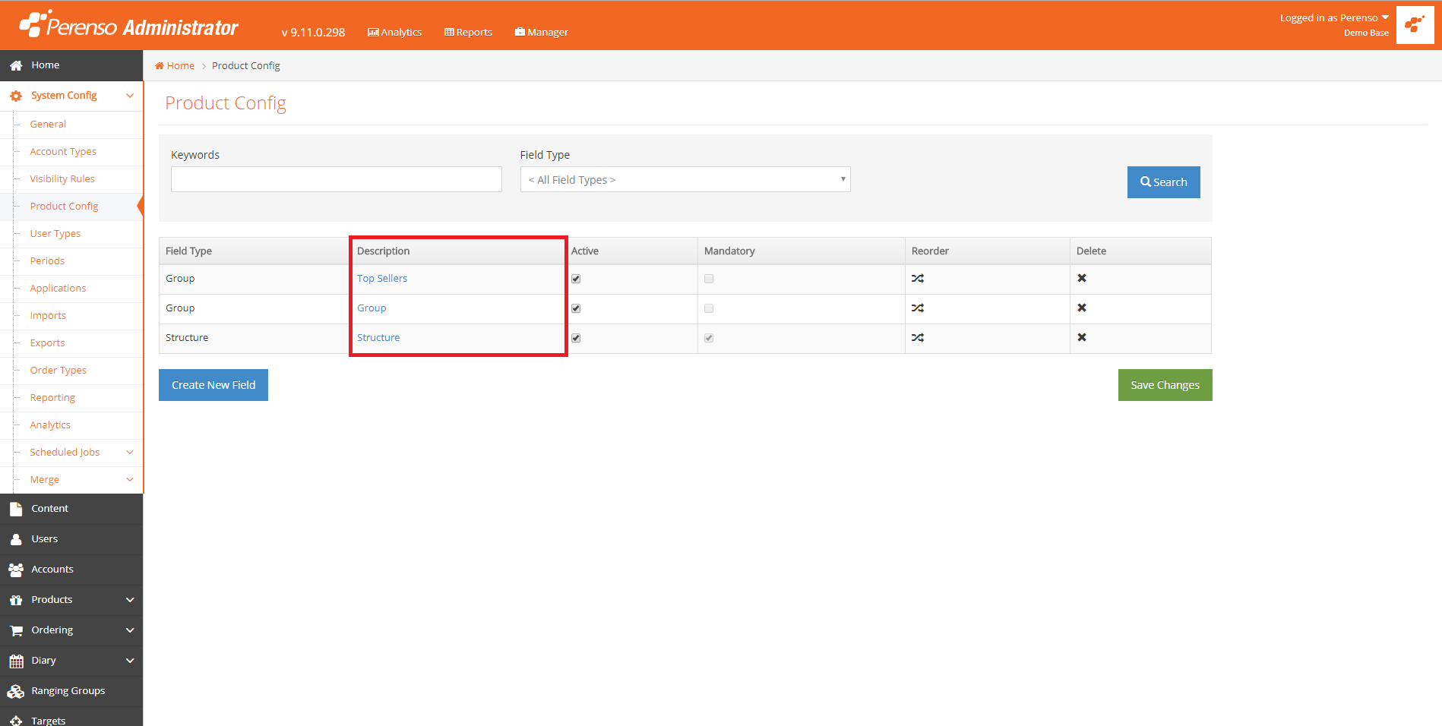The width and height of the screenshot is (1442, 726).
Task: Click the Perenso logo in top right corner
Action: [1415, 25]
